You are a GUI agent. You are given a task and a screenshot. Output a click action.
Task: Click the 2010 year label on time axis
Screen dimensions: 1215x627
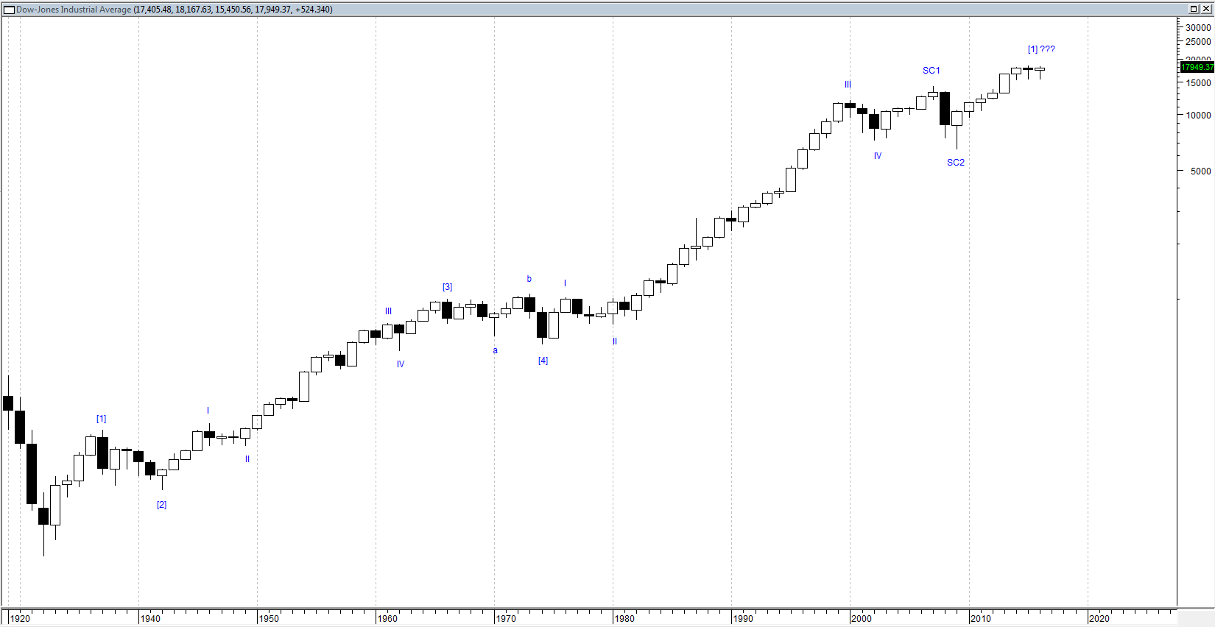pos(980,618)
